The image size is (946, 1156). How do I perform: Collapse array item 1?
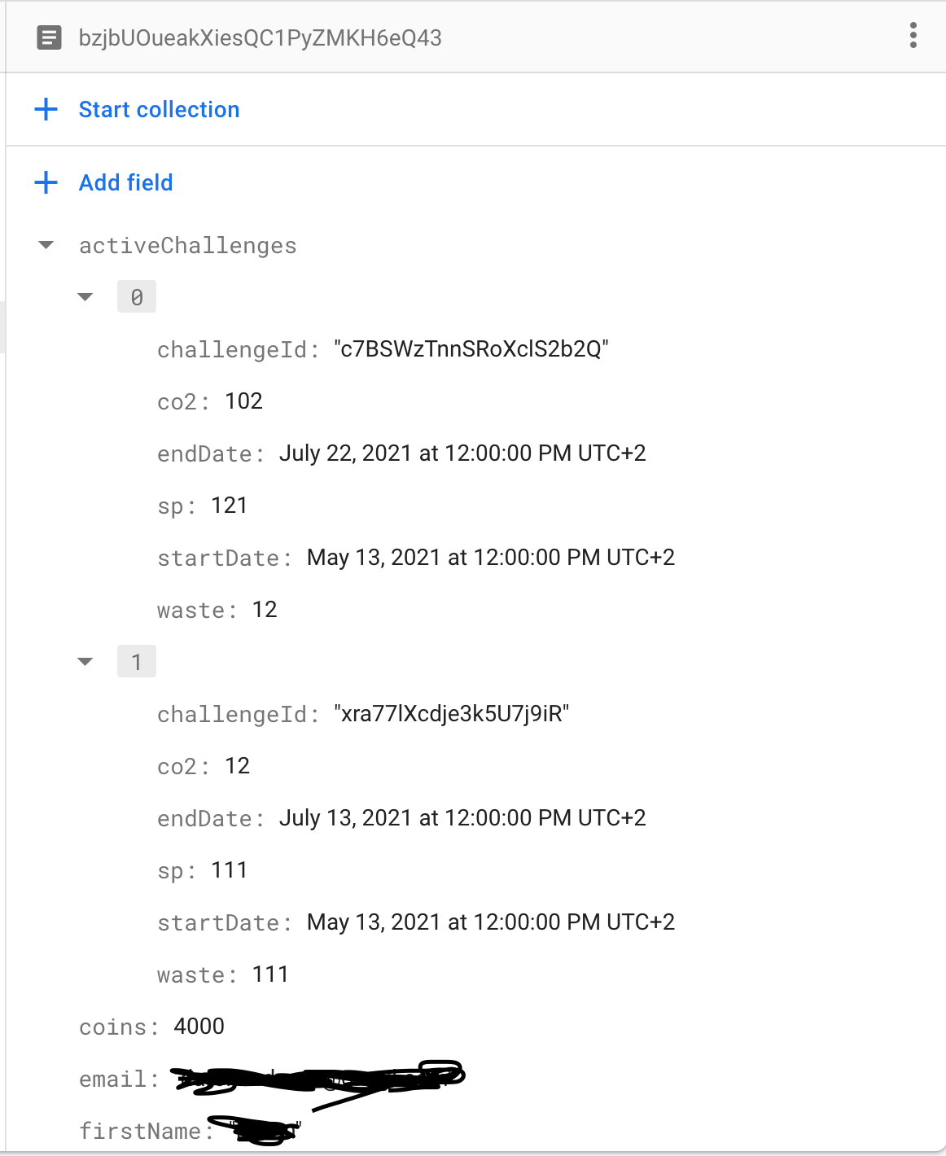[x=85, y=662]
